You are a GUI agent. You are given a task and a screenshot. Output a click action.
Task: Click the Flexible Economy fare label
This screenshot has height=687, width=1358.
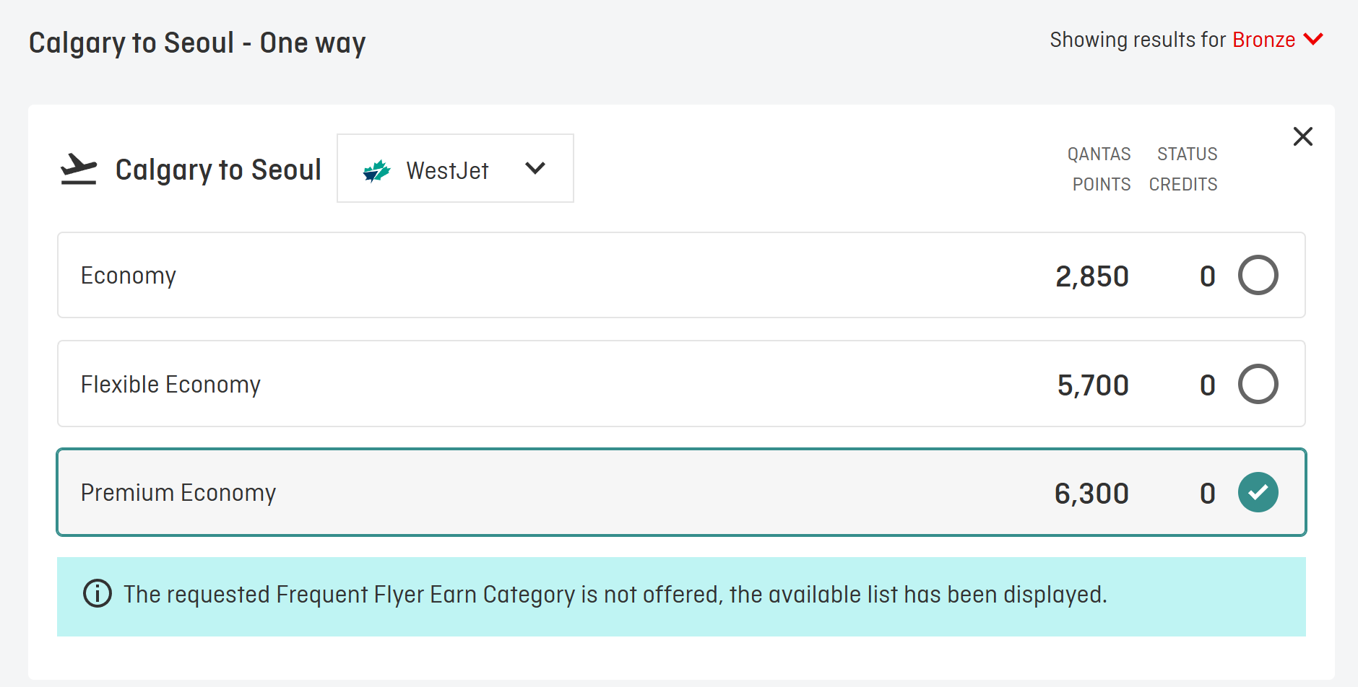coord(170,385)
